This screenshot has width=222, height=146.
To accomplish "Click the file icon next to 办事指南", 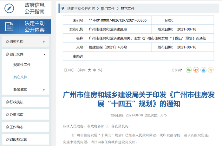I will [7, 114].
